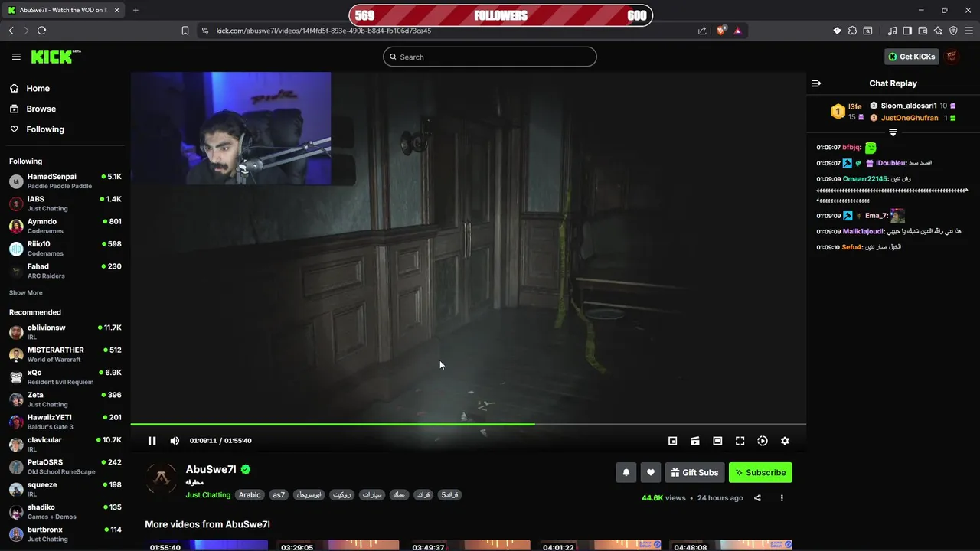Click the green Subscribe button
This screenshot has height=551, width=980.
(760, 473)
